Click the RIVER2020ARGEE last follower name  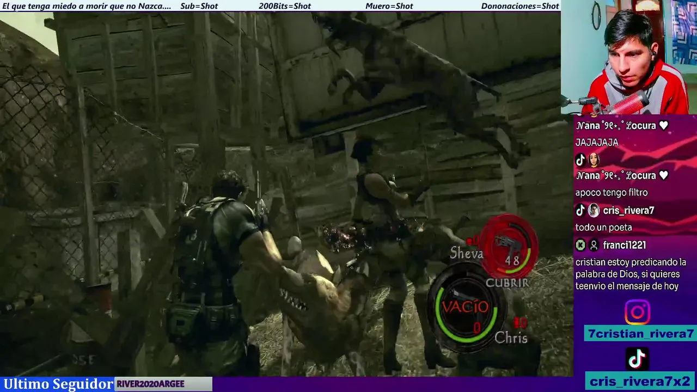[x=150, y=384]
